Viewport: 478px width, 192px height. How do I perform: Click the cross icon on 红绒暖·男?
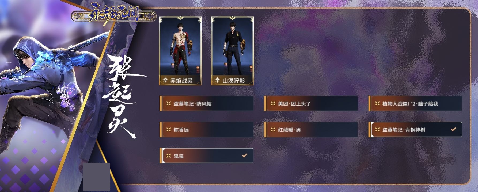click(x=273, y=130)
